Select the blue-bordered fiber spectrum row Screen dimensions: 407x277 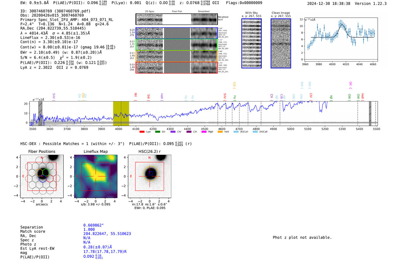[177, 33]
